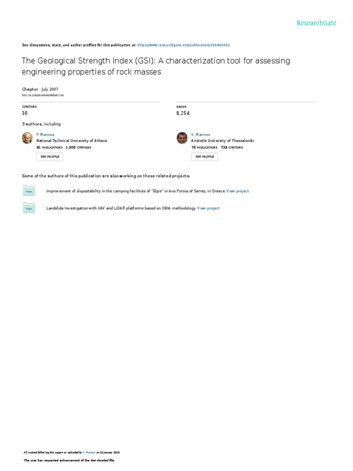Click the project icon for Landslide Investigation
Viewport: 353px width, 471px height.
point(29,208)
